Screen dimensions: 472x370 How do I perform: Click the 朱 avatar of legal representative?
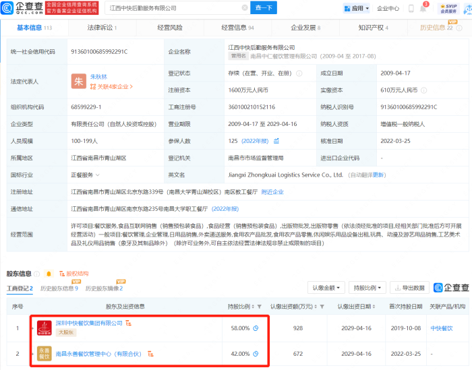click(x=79, y=82)
